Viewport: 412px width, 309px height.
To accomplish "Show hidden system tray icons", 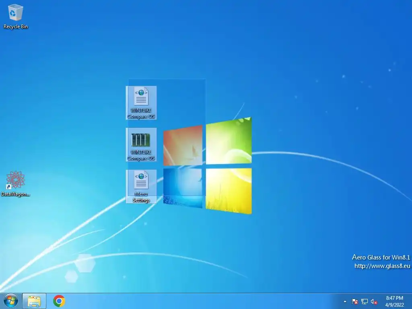I will (x=345, y=302).
